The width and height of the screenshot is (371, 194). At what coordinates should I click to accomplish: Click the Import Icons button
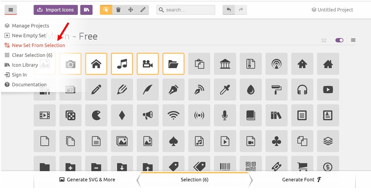(x=55, y=10)
